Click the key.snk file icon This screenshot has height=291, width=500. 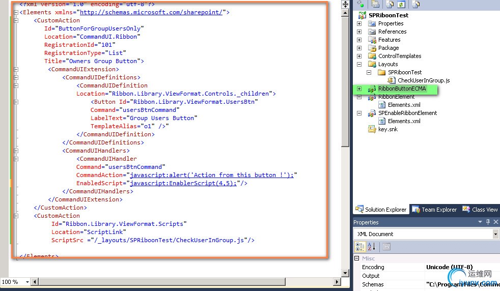click(x=372, y=129)
